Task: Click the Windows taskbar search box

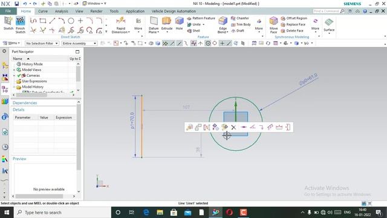Action: pyautogui.click(x=62, y=213)
